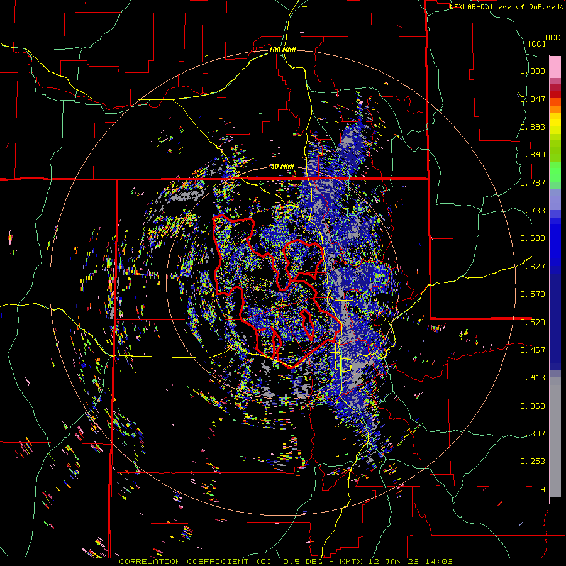This screenshot has height=566, width=566.
Task: Select the 0.733 scale value
Action: (x=533, y=211)
